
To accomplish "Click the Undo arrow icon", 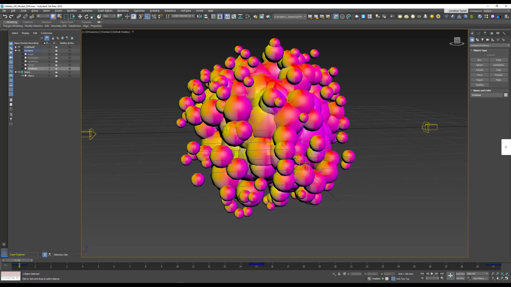I will click(x=5, y=16).
